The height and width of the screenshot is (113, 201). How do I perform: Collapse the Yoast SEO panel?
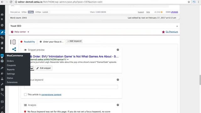coord(177,26)
